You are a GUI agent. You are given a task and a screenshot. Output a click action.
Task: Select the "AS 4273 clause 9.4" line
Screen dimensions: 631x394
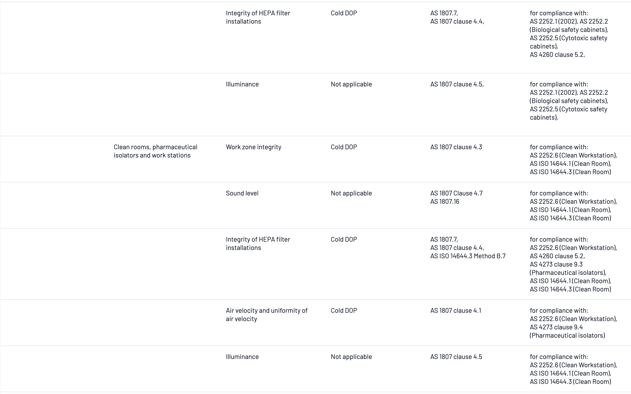tap(556, 327)
